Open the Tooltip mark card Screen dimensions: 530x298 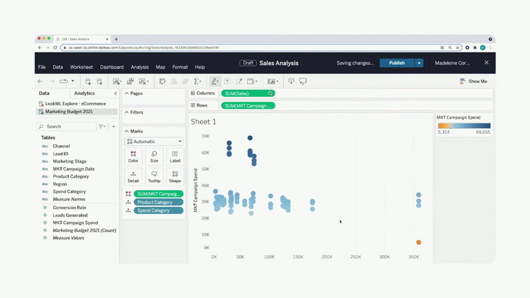[154, 177]
